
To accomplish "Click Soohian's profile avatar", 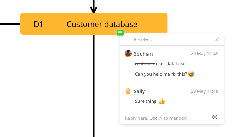I will (128, 53).
